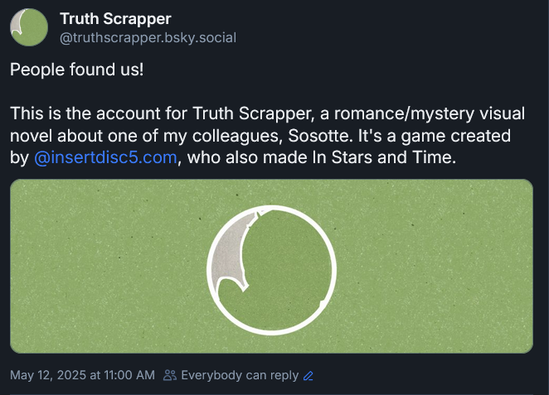Viewport: 549px width, 395px height.
Task: Click the "People found us!" line
Action: tap(76, 70)
